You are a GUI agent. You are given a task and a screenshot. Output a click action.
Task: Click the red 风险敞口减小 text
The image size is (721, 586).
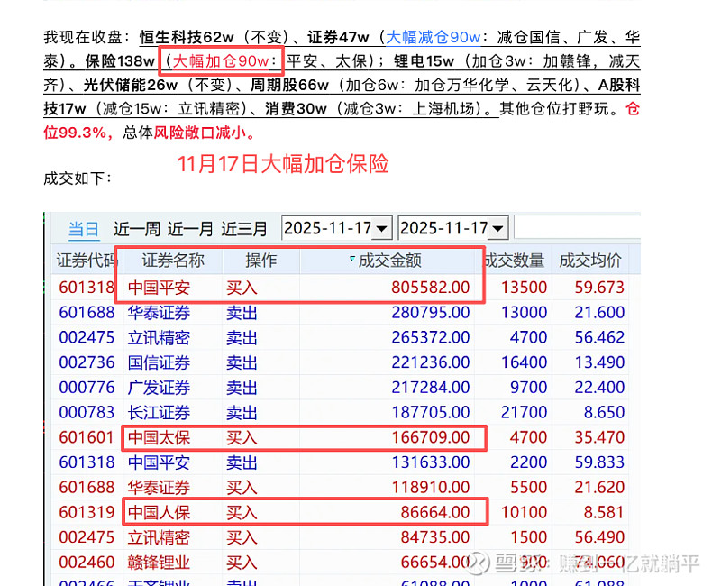coord(199,133)
